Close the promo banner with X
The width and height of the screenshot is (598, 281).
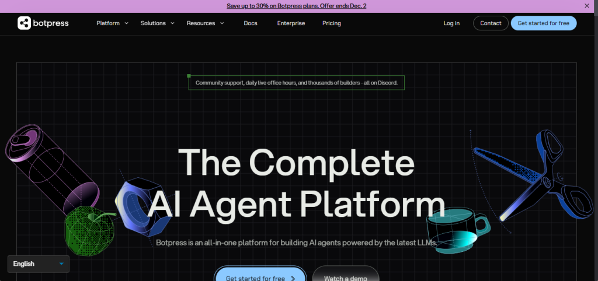tap(587, 6)
